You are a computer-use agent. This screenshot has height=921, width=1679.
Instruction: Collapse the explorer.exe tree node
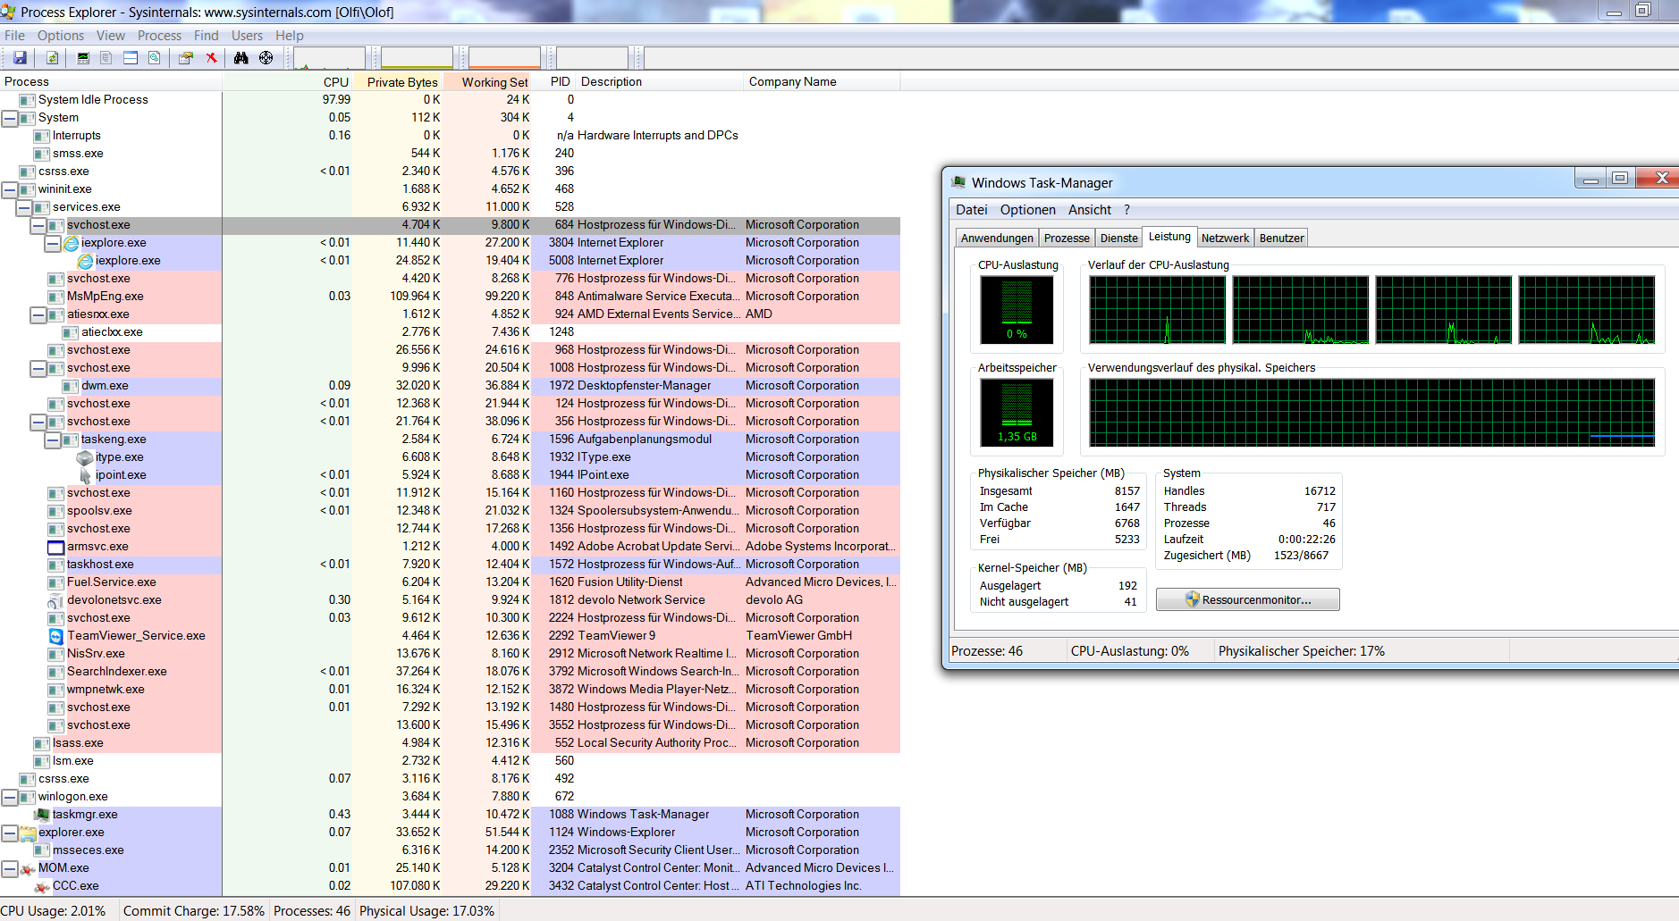10,833
